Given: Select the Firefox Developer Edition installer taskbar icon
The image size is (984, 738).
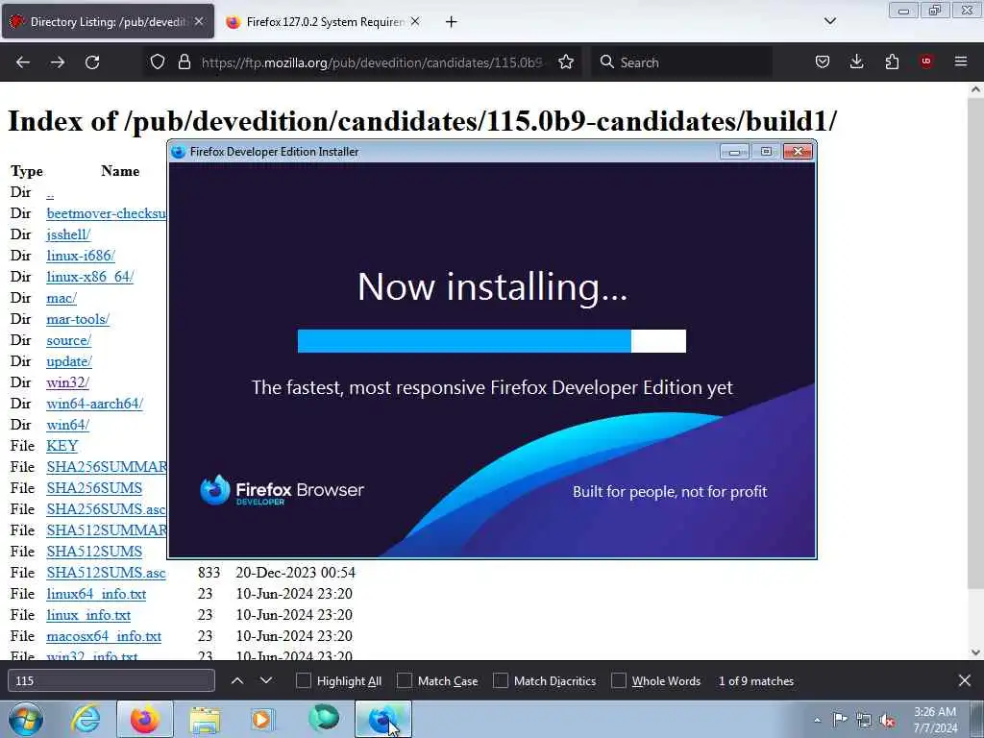Looking at the screenshot, I should (382, 719).
